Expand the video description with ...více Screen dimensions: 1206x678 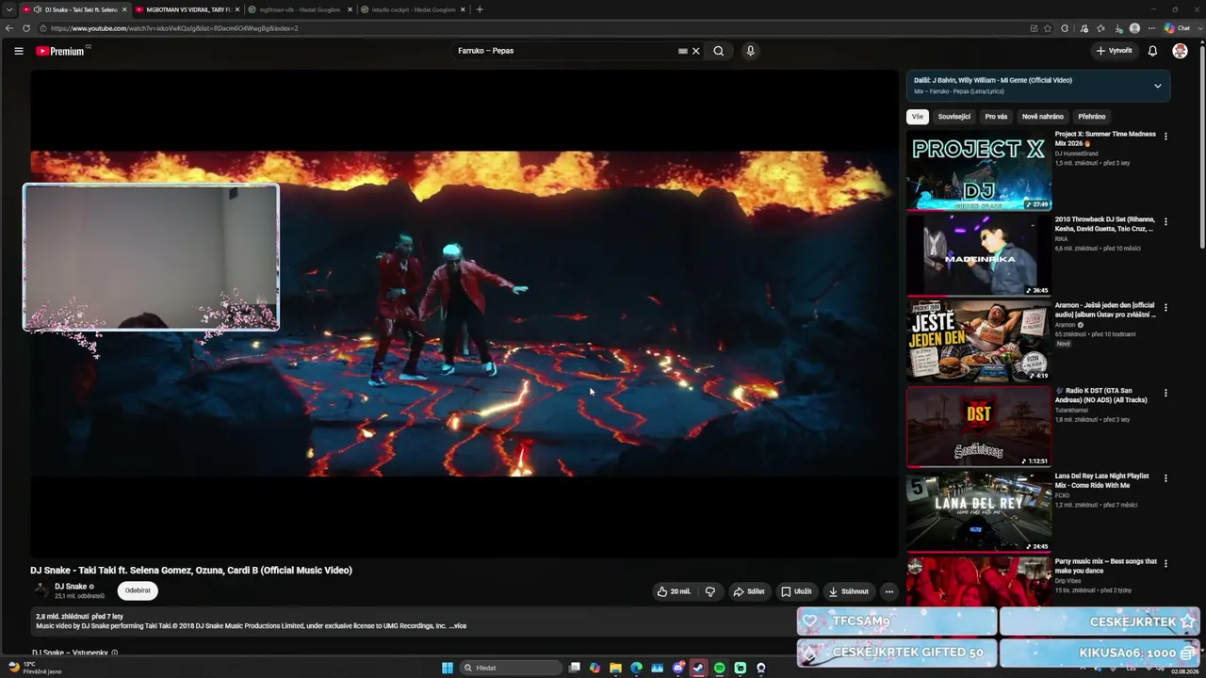(458, 626)
